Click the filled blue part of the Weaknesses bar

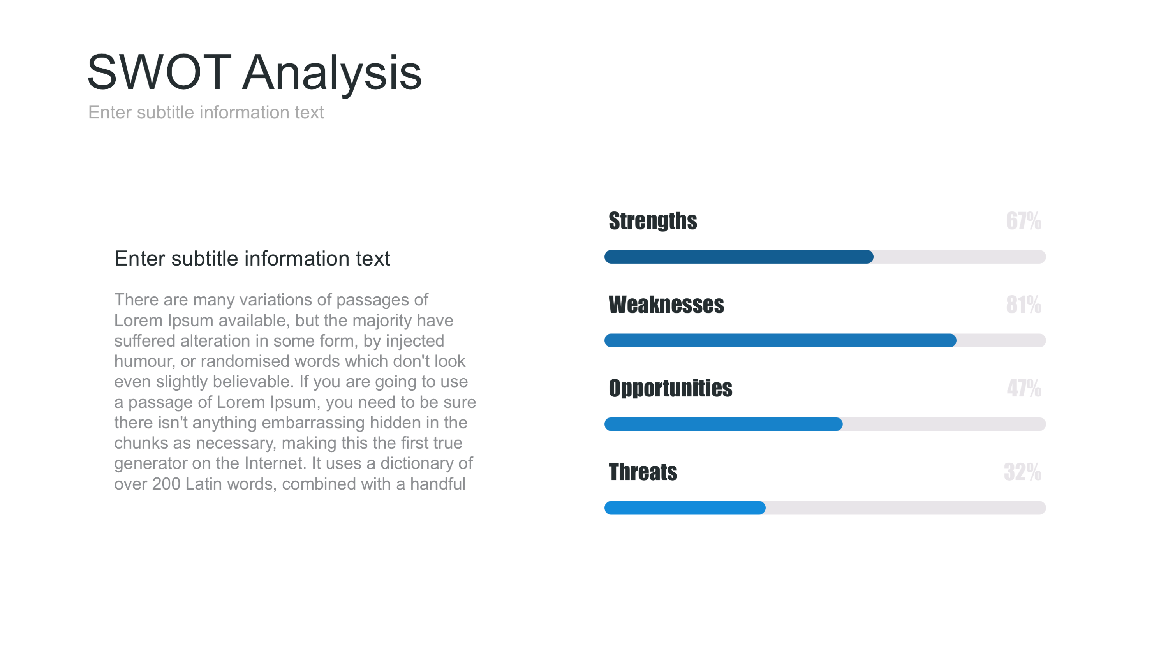point(780,340)
